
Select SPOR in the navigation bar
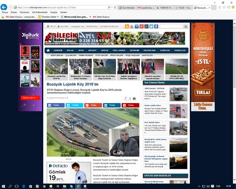coord(81,50)
